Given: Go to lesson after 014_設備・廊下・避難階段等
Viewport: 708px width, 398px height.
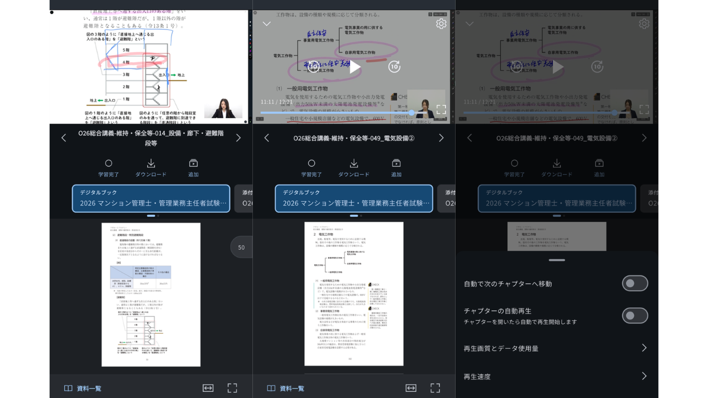Looking at the screenshot, I should click(238, 138).
